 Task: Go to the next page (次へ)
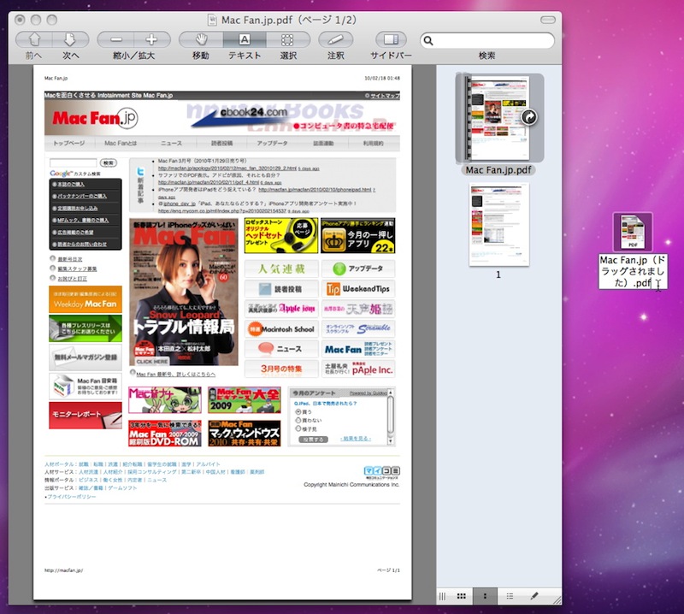(x=71, y=39)
